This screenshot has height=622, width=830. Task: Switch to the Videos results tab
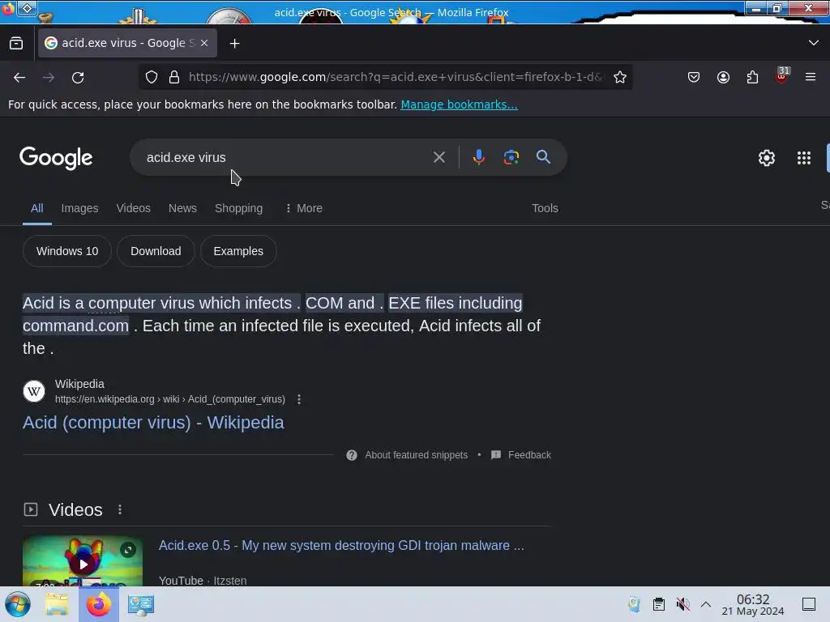pyautogui.click(x=134, y=208)
